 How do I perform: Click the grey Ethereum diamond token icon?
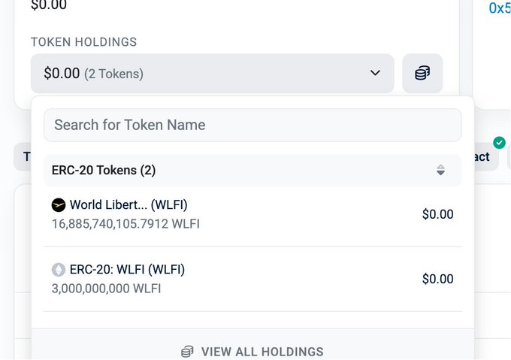pos(59,270)
